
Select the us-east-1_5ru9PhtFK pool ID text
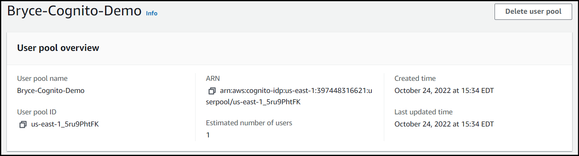point(65,124)
